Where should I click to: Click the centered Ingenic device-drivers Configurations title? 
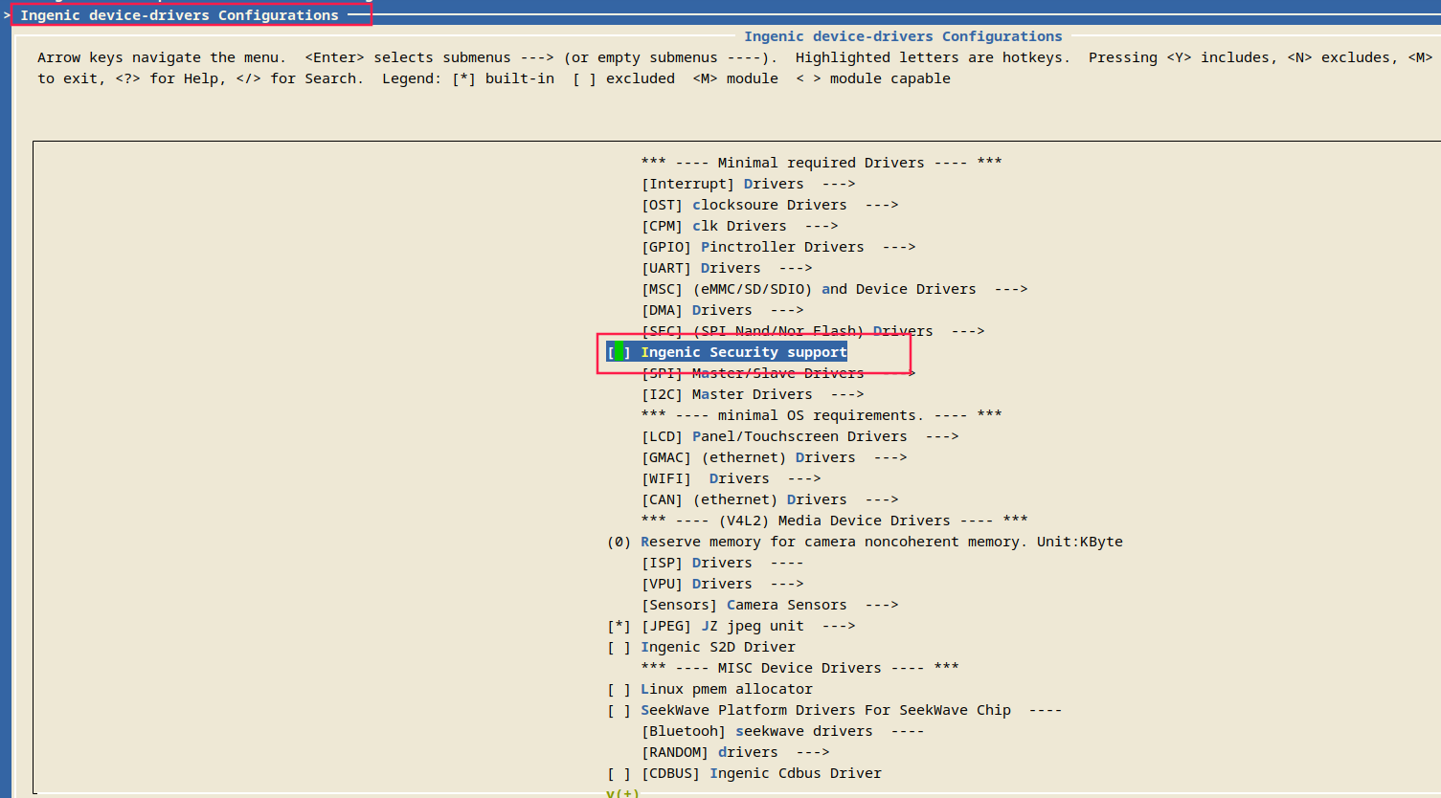tap(903, 36)
